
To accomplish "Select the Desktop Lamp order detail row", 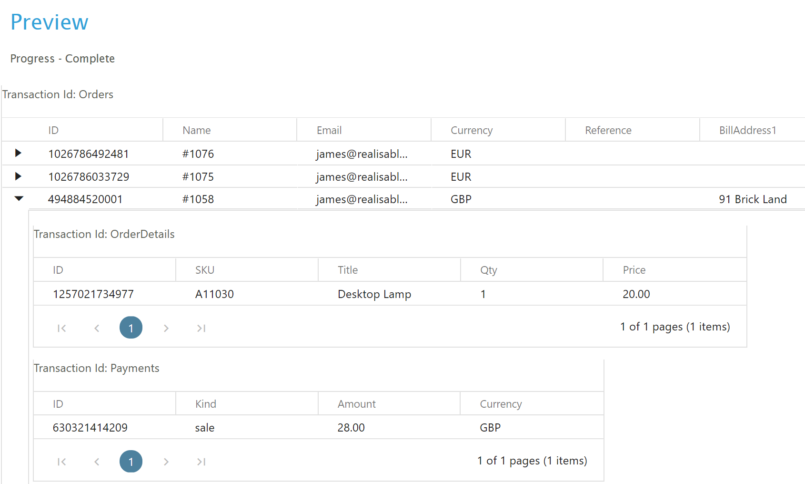I will tap(374, 294).
